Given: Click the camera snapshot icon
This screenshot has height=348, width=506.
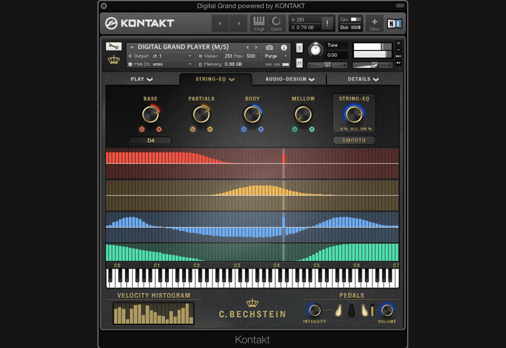Looking at the screenshot, I should click(x=269, y=47).
